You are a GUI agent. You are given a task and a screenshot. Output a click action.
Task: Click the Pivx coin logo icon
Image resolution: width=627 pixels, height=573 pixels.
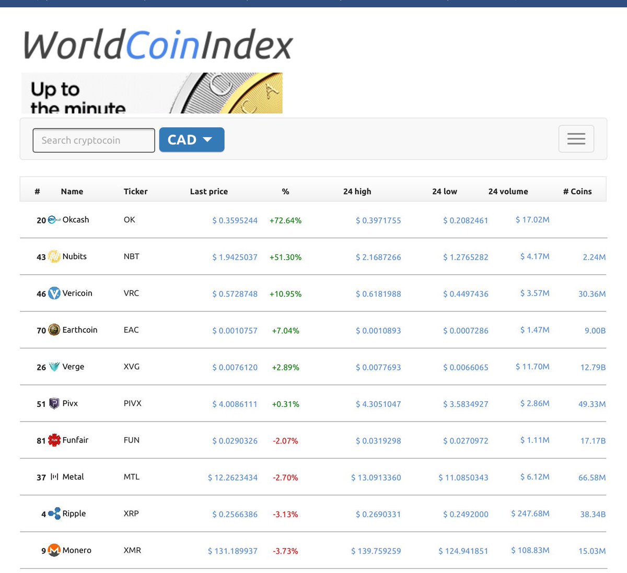(54, 403)
